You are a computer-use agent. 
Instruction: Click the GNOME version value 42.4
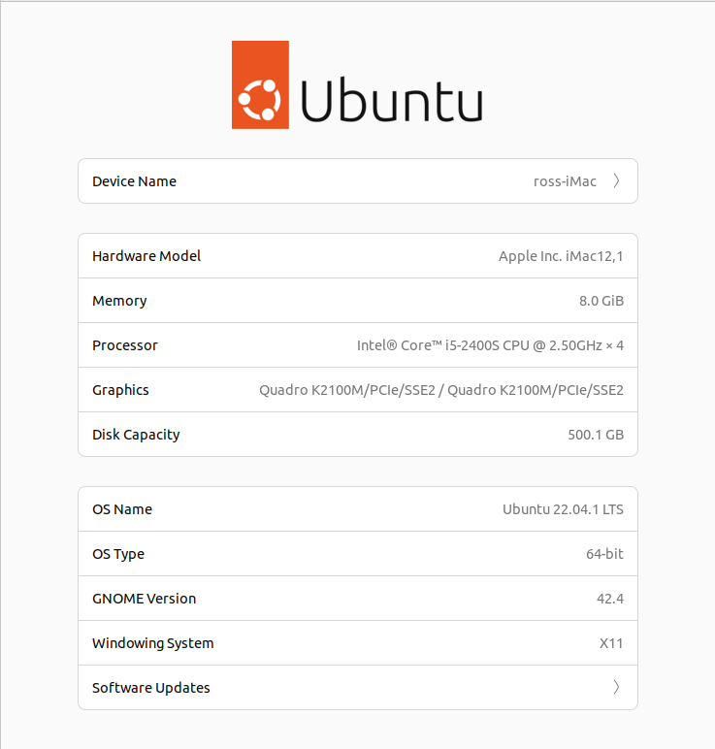coord(610,599)
